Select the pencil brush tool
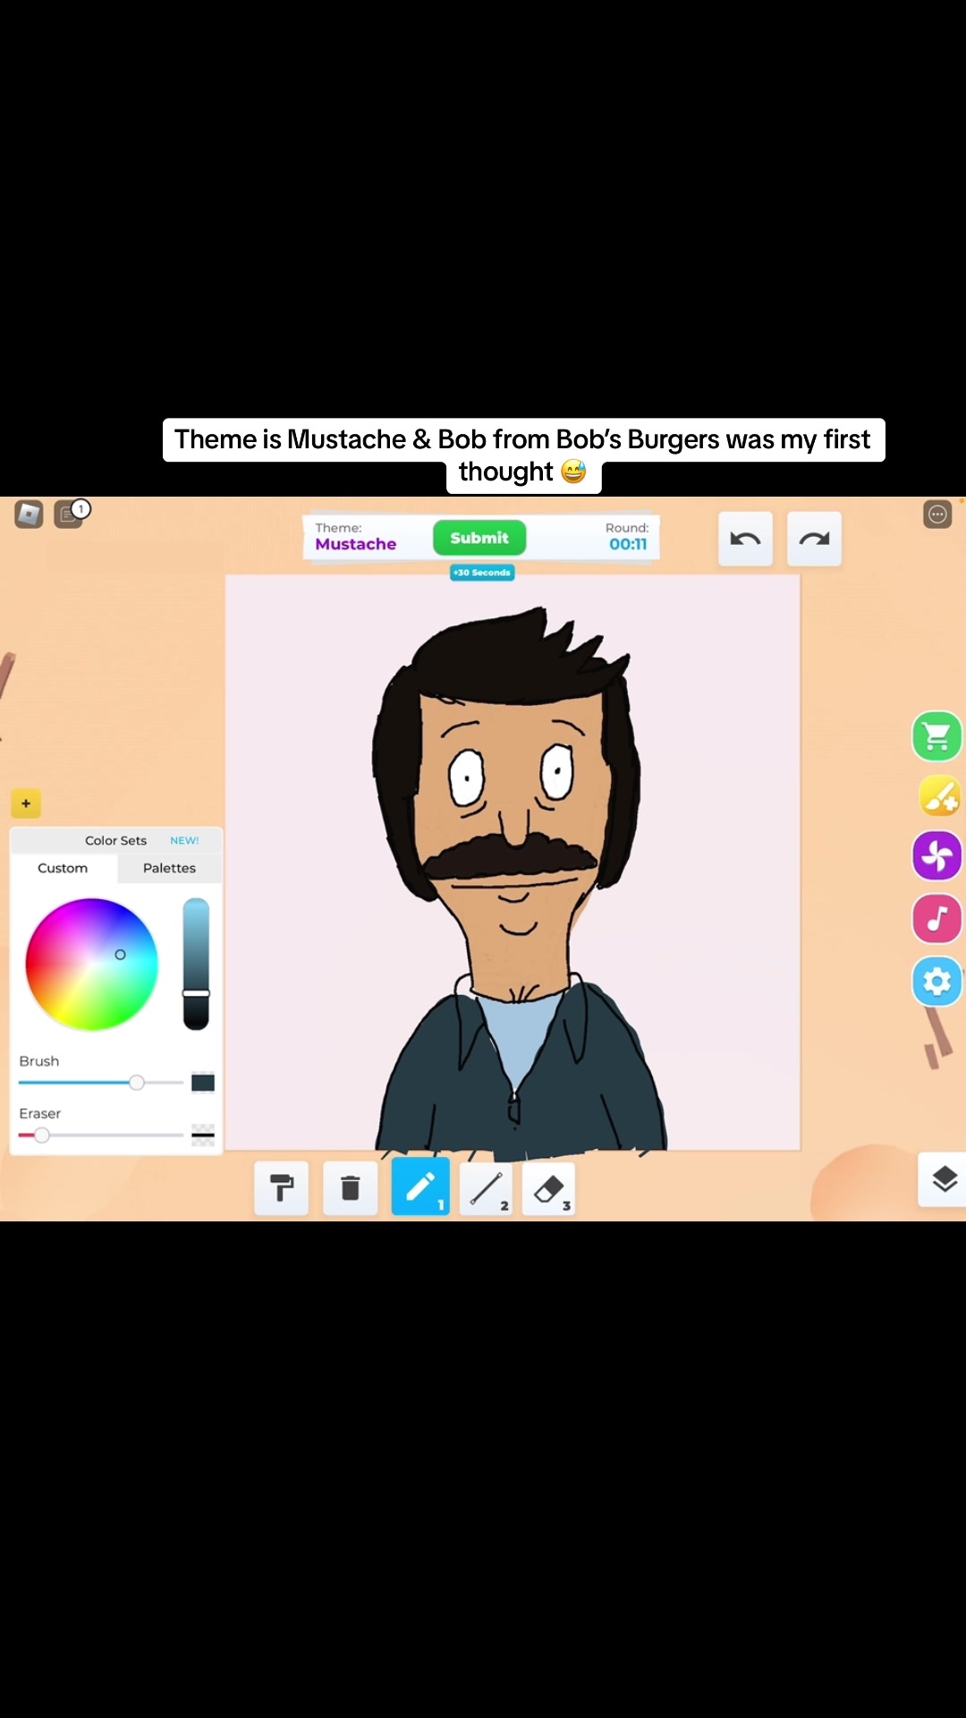Viewport: 966px width, 1718px height. tap(420, 1188)
